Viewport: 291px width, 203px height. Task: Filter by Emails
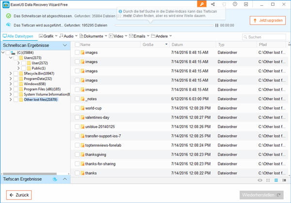tap(139, 36)
